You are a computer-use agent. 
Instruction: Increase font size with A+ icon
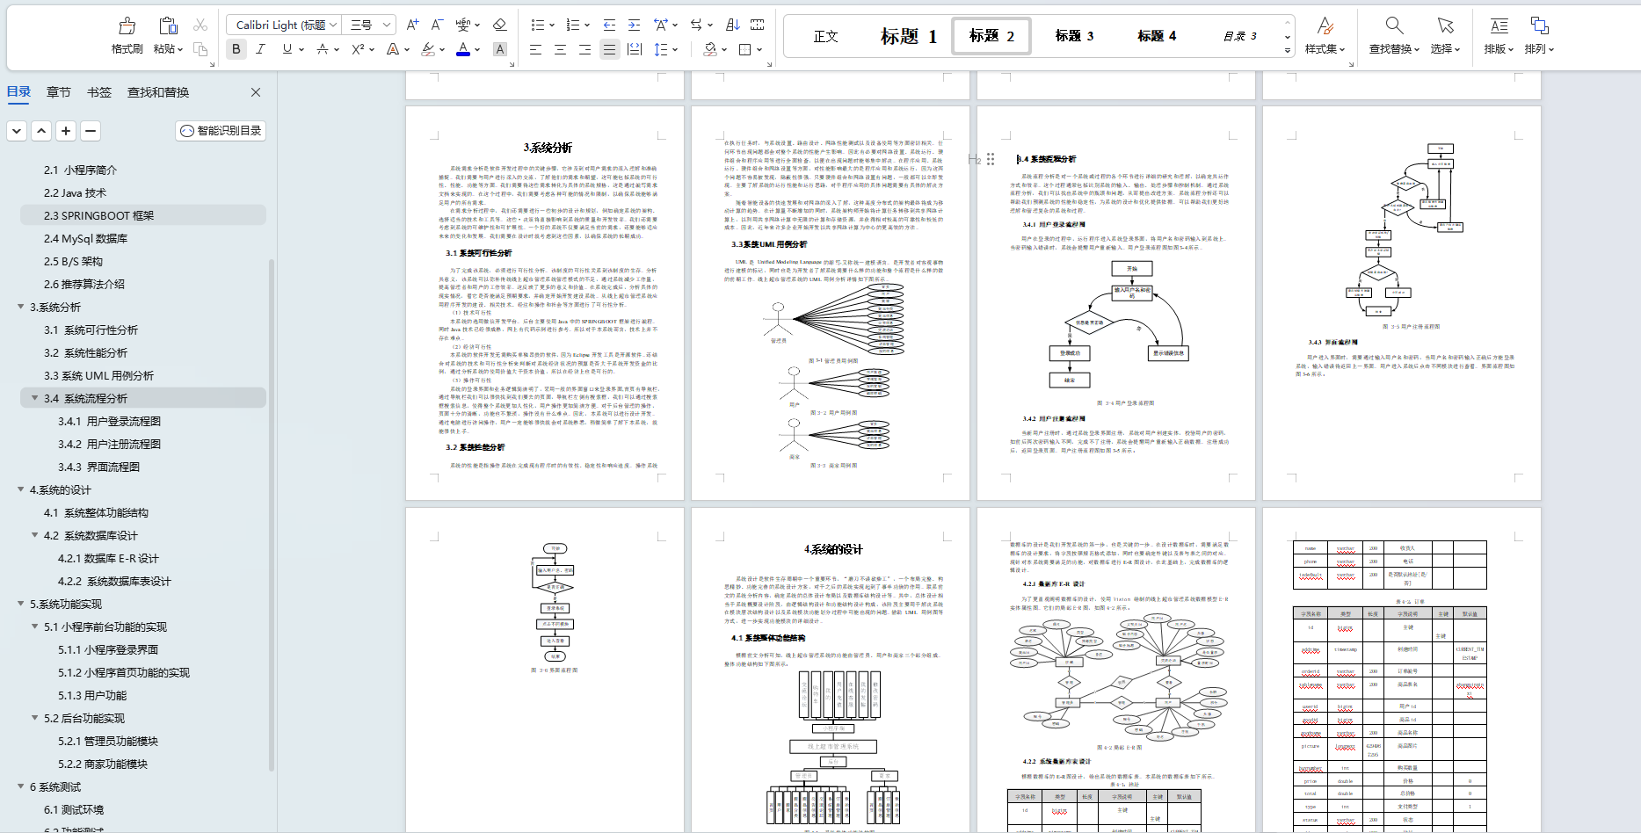tap(412, 25)
